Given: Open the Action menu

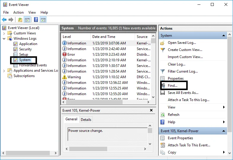Looking at the screenshot, I should [x=18, y=12].
